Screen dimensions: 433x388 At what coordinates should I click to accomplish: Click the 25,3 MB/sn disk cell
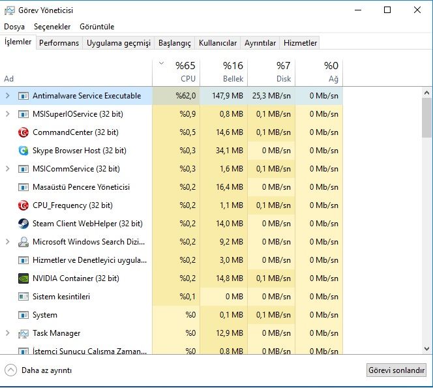coord(271,96)
